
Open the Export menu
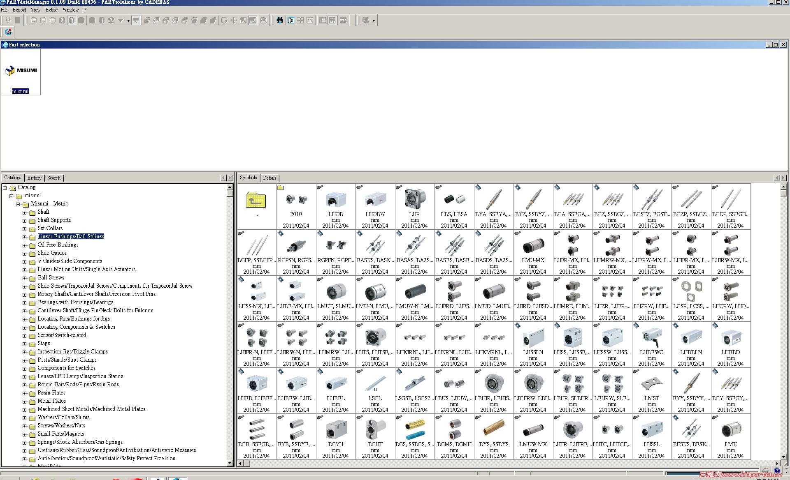pos(19,9)
